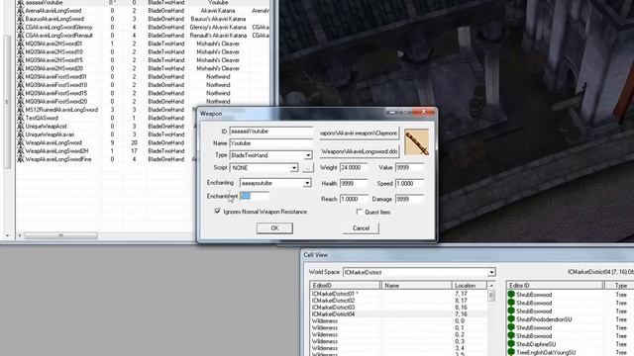Screen dimensions: 634x356
Task: Select the ICMarketDistrict03 cell row
Action: [x=398, y=308]
